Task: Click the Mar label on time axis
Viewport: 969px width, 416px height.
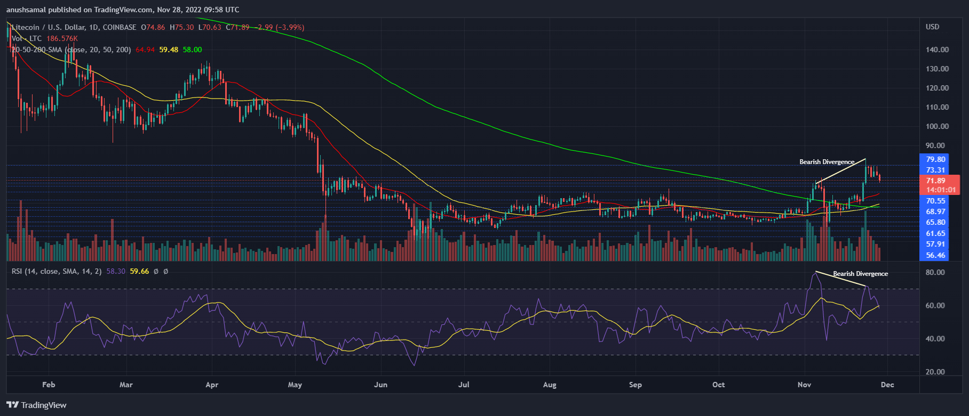Action: tap(126, 385)
